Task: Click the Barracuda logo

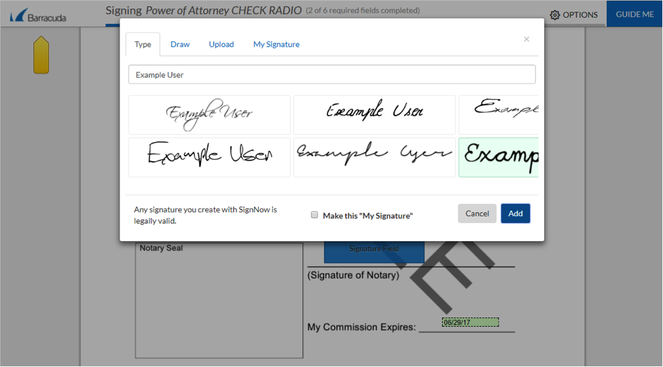Action: point(38,15)
